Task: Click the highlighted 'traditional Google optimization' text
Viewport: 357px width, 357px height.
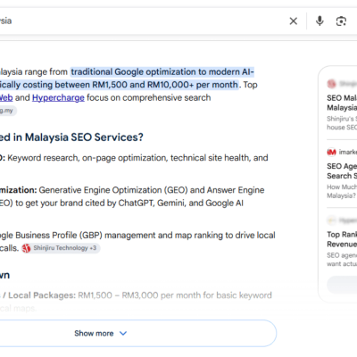Action: tap(134, 72)
